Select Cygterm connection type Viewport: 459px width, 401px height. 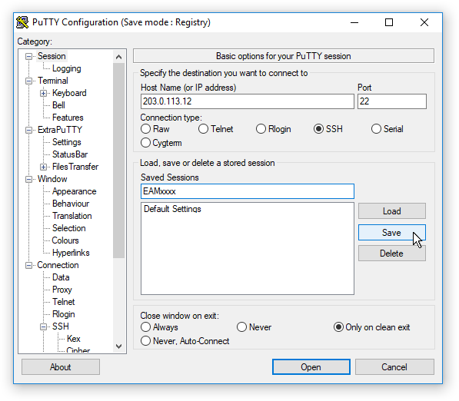click(x=161, y=143)
